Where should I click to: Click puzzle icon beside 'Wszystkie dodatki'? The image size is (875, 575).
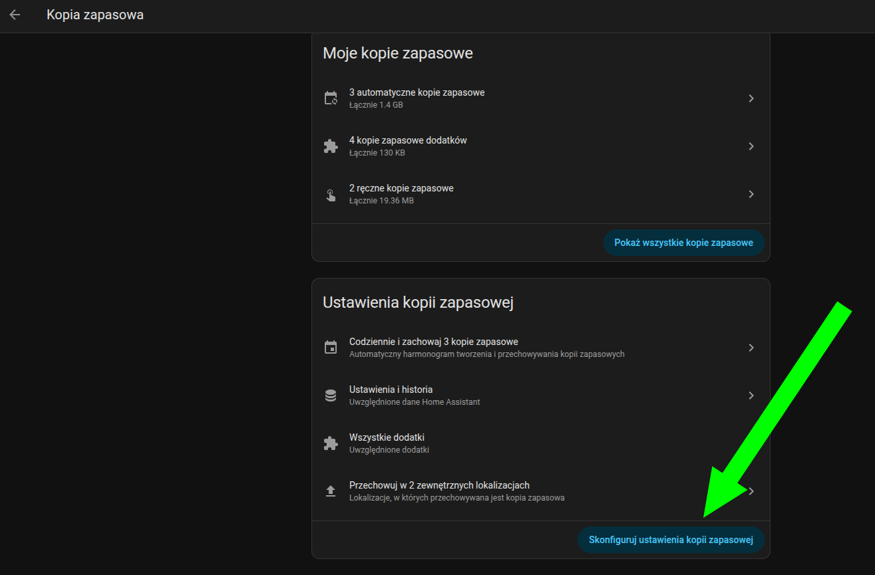[x=331, y=443]
